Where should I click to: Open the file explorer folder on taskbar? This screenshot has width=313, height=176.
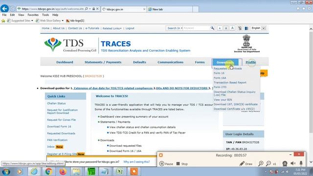point(77,172)
